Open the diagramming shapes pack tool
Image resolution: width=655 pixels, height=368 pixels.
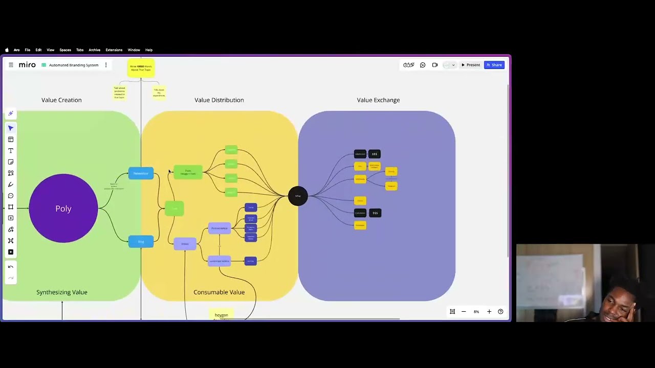11,229
